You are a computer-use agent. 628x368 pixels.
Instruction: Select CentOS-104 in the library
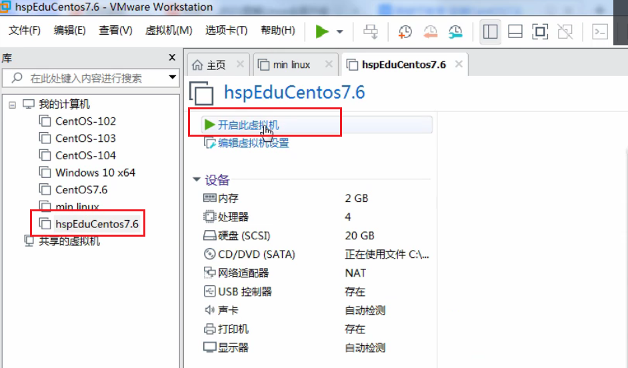click(85, 155)
